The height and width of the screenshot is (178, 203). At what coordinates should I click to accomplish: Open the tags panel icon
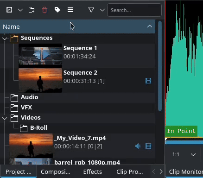pyautogui.click(x=57, y=10)
